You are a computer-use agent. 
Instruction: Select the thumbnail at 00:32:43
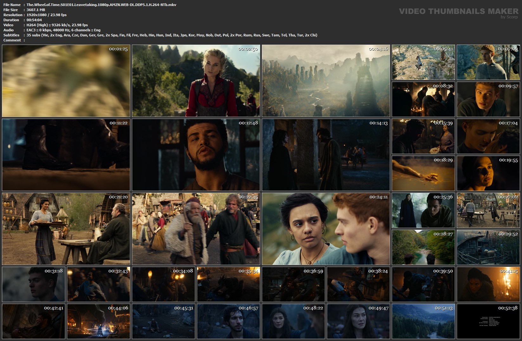click(99, 284)
